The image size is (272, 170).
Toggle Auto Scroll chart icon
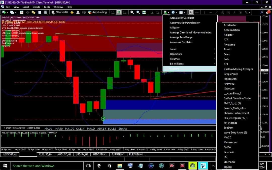pos(152,12)
